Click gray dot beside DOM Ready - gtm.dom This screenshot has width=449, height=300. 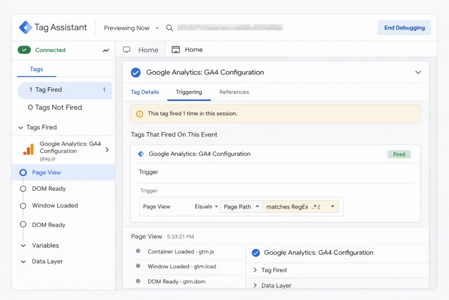click(x=138, y=281)
